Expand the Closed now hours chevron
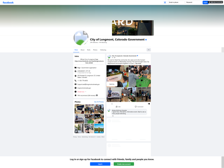This screenshot has height=168, width=224. tap(86, 92)
